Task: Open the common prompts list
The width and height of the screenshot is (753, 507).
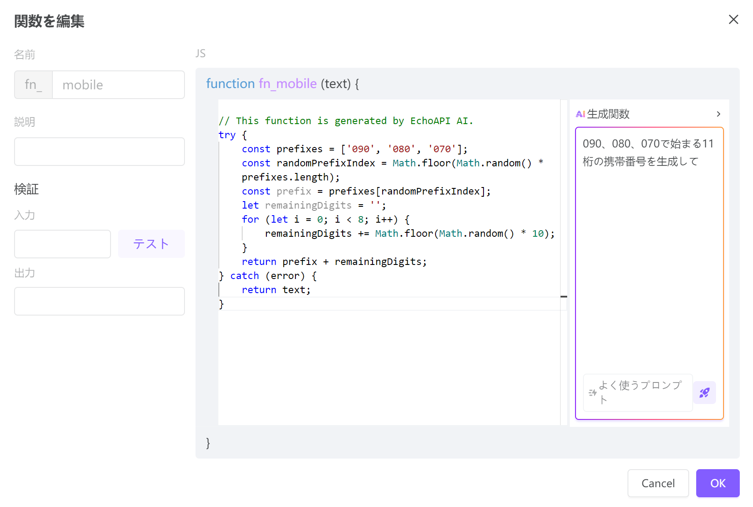Action: tap(637, 393)
